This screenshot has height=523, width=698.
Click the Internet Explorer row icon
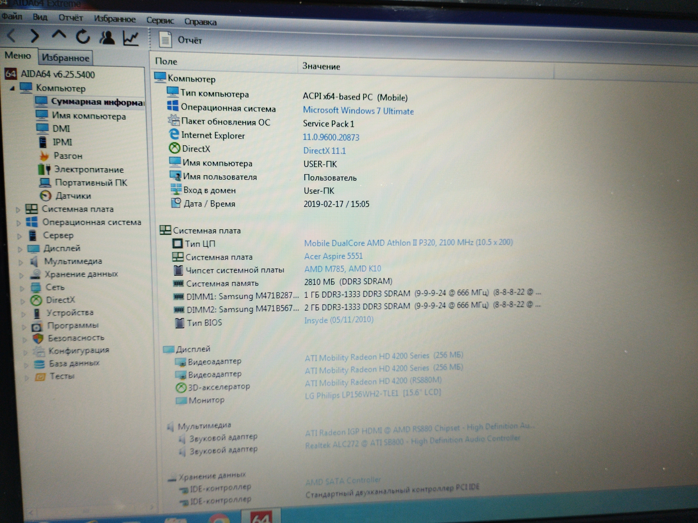[x=174, y=134]
